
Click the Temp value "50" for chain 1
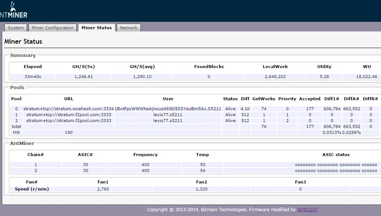[x=203, y=165]
